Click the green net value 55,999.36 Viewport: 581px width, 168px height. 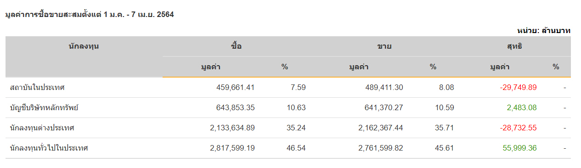[520, 148]
